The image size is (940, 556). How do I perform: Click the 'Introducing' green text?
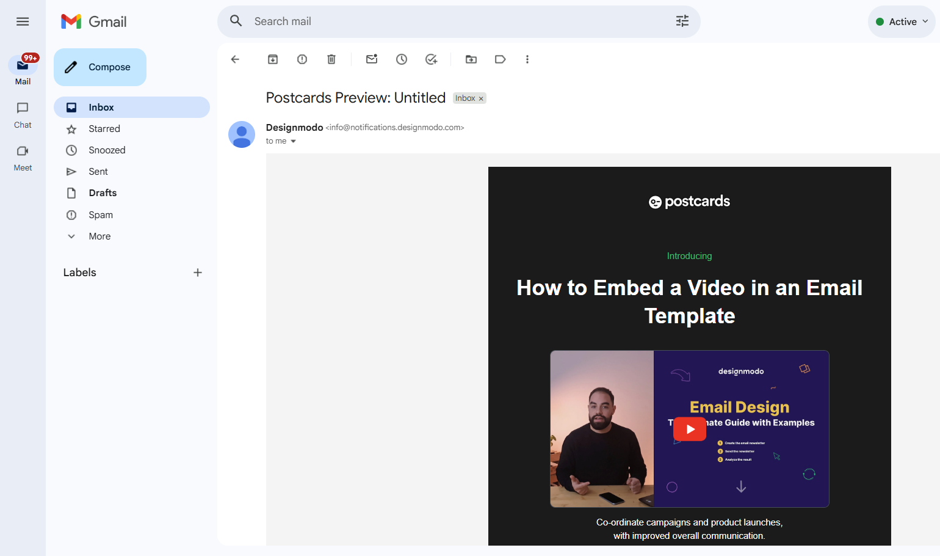tap(690, 256)
